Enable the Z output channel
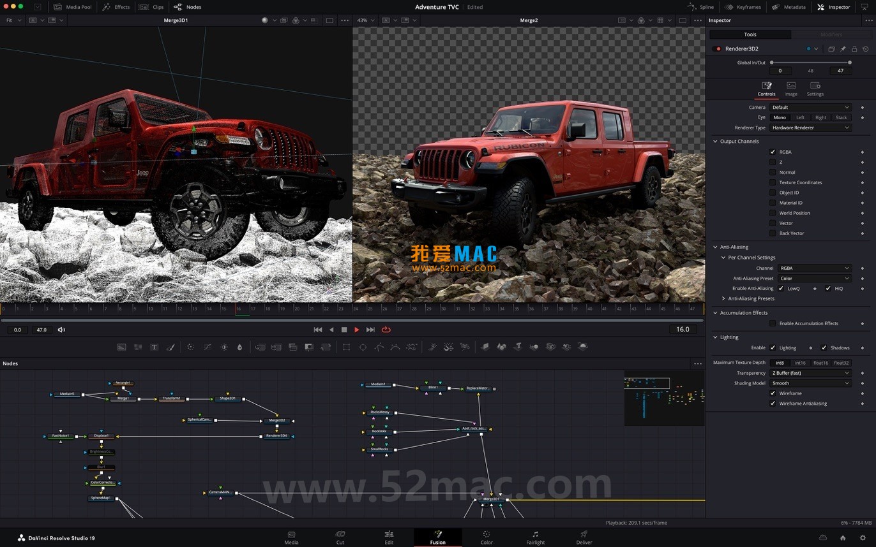876x547 pixels. point(773,162)
